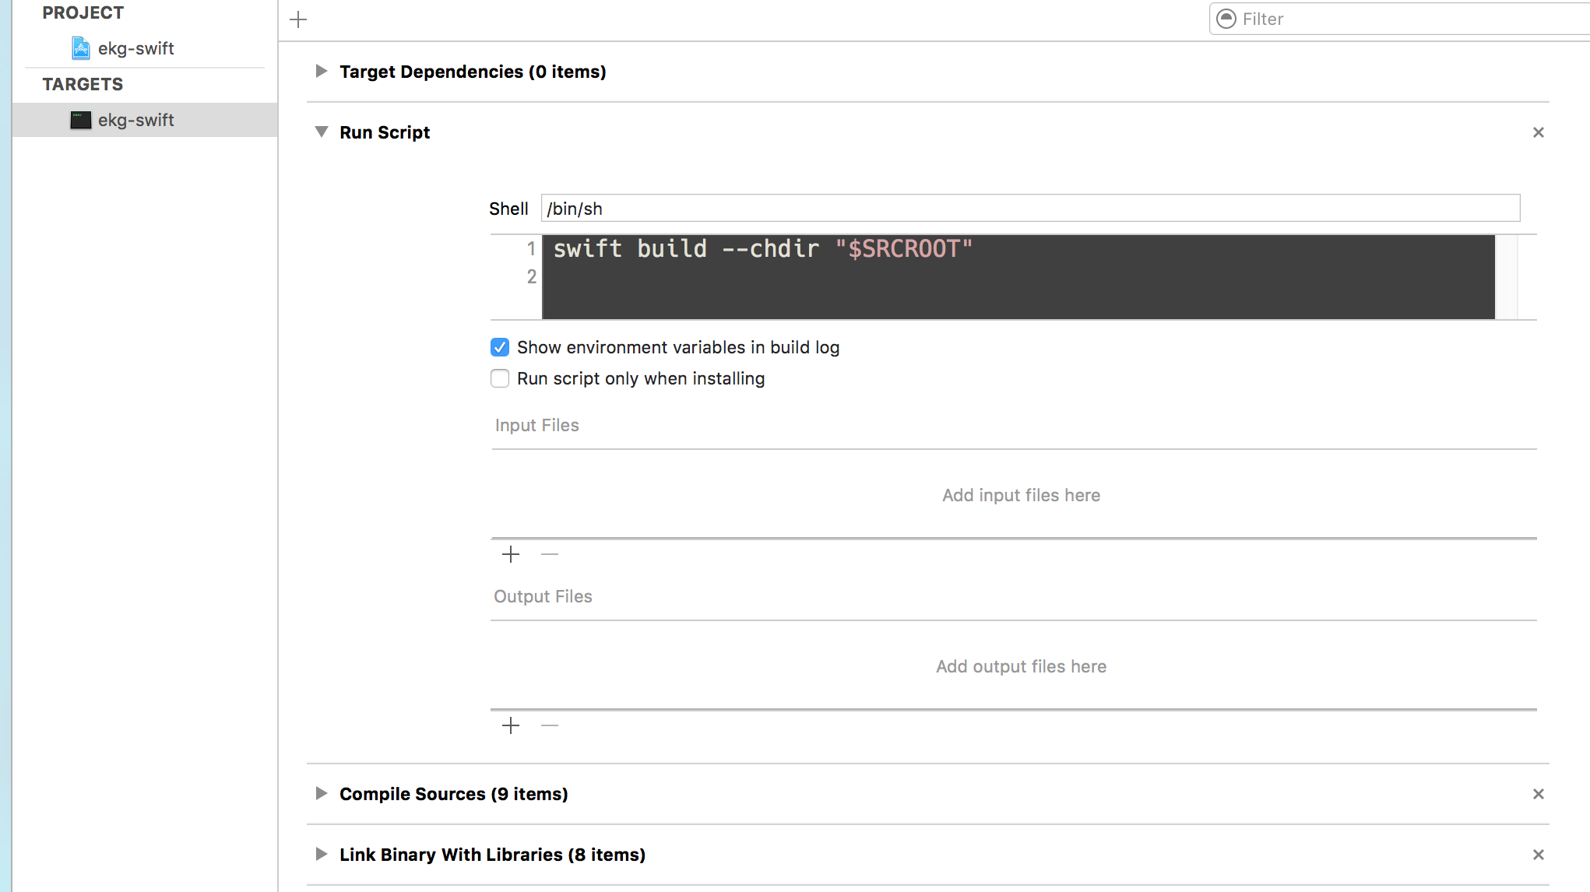
Task: Click the Shell path input field
Action: (1030, 209)
